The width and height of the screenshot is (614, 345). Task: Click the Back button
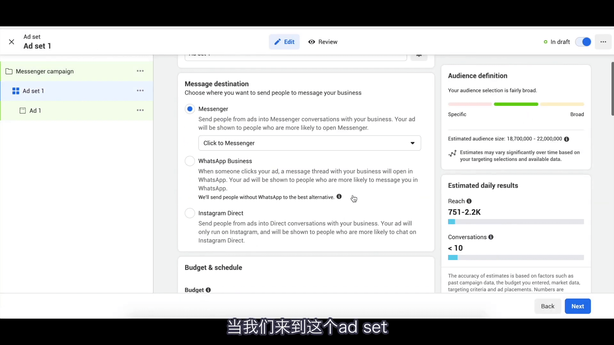click(547, 306)
